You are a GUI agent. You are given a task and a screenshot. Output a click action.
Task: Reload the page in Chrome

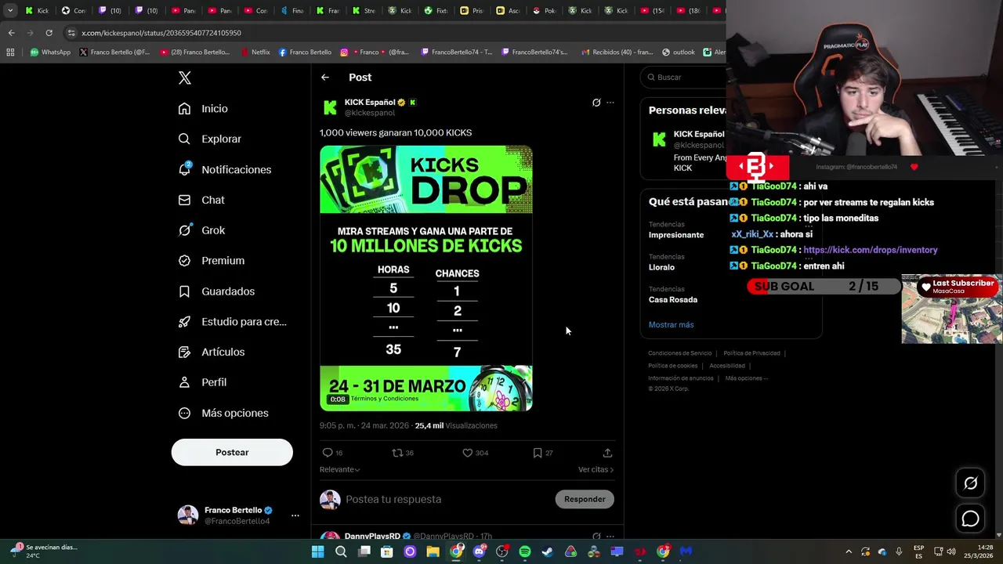[x=49, y=33]
